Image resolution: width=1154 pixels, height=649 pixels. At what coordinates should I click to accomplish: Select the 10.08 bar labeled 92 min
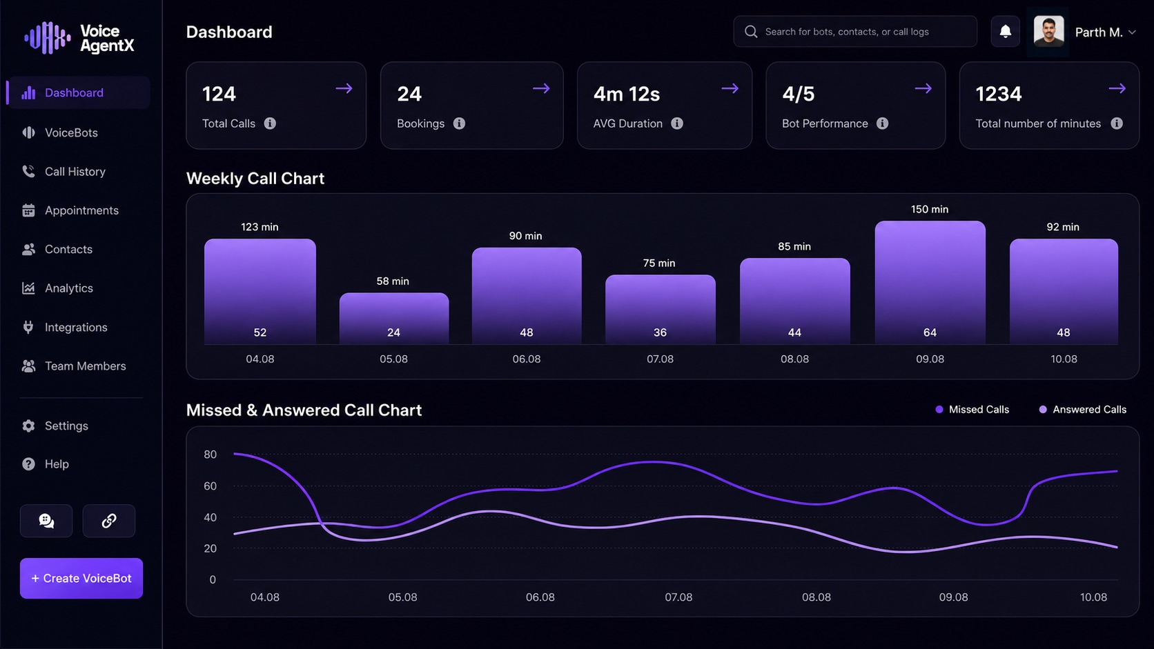(x=1064, y=291)
